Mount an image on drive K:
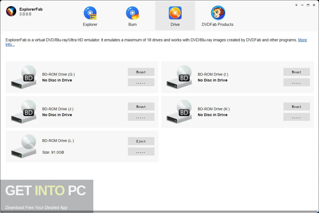The width and height of the screenshot is (319, 213). pyautogui.click(x=297, y=106)
